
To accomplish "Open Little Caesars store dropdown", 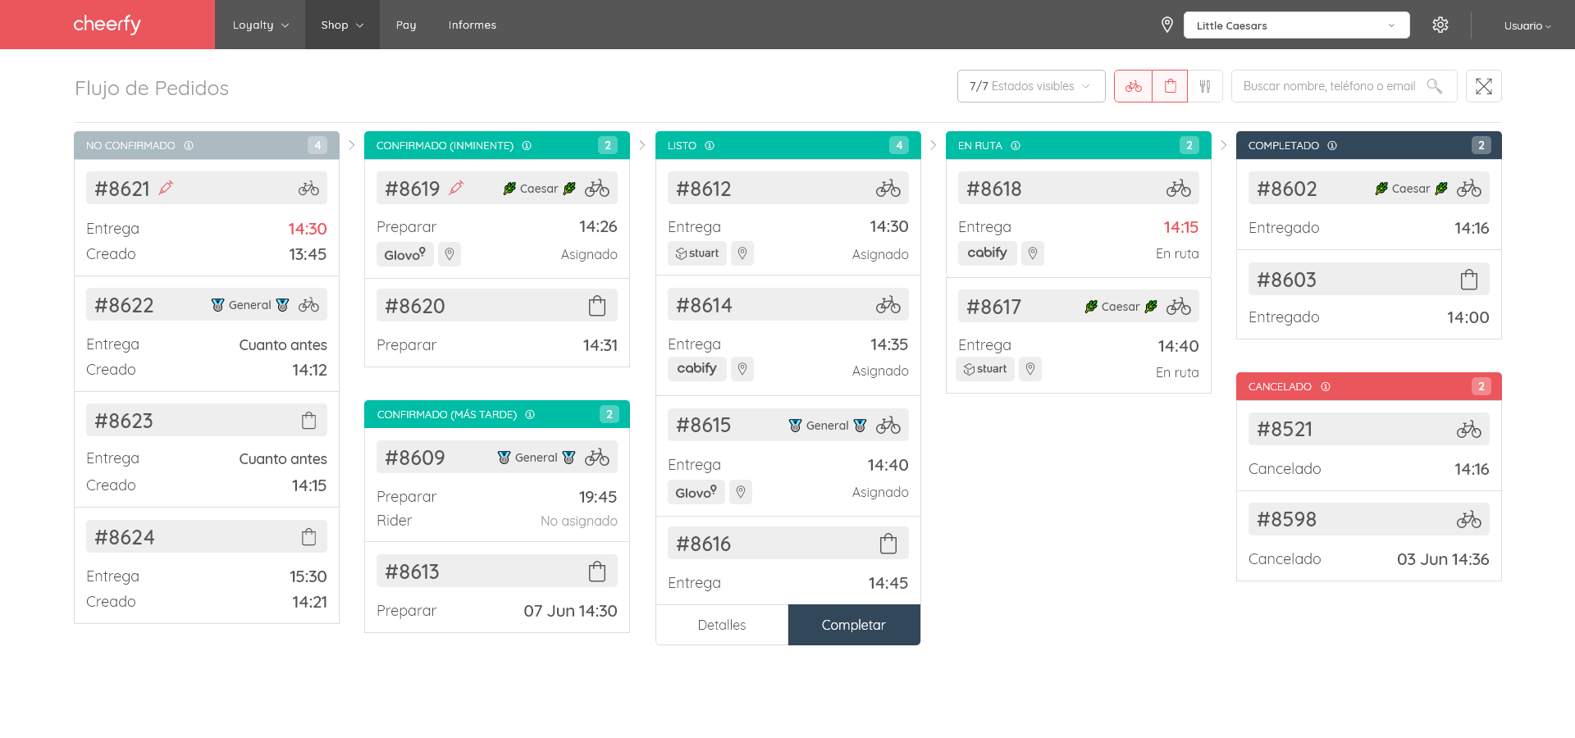I will point(1296,25).
